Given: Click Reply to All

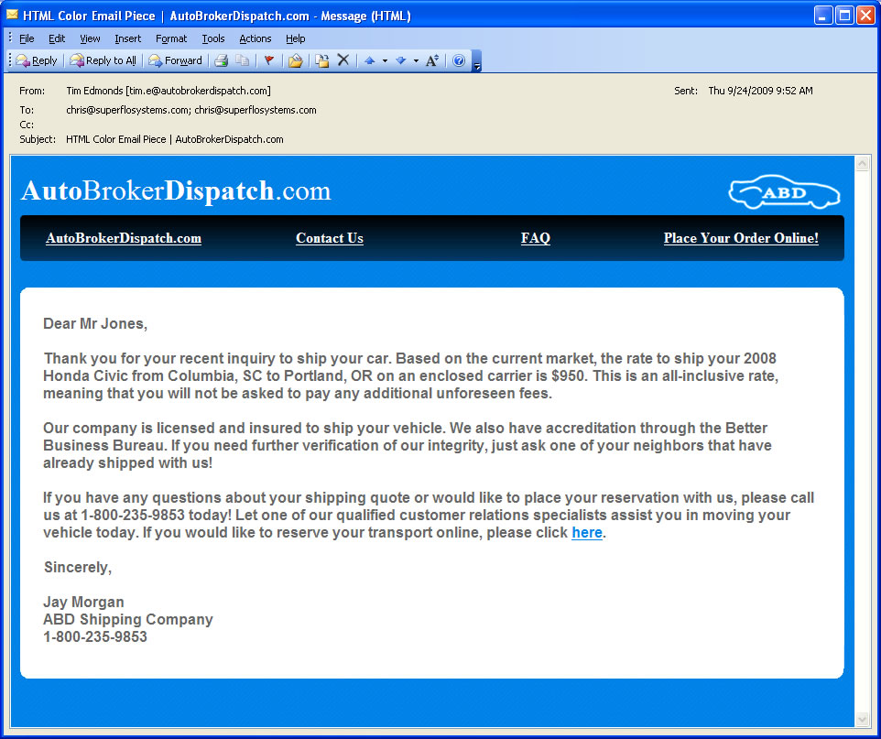Looking at the screenshot, I should (103, 60).
